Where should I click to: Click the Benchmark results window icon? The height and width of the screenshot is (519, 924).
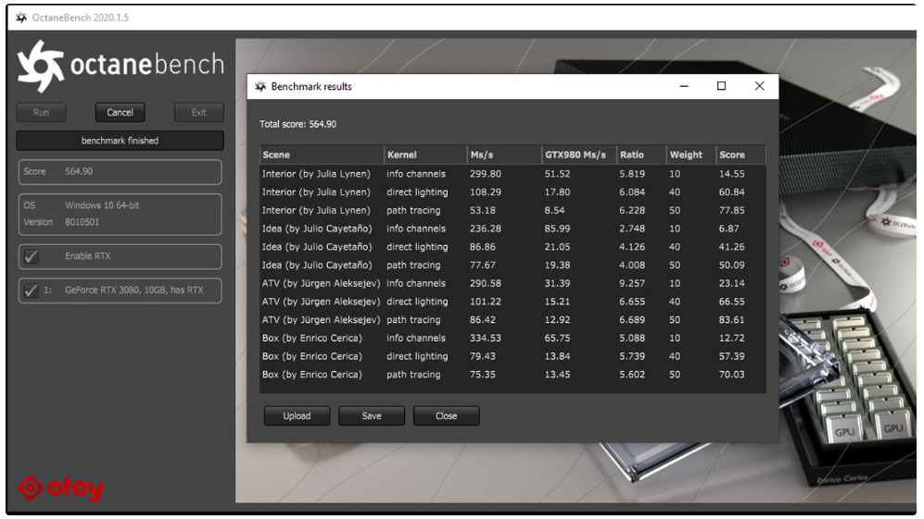point(260,87)
